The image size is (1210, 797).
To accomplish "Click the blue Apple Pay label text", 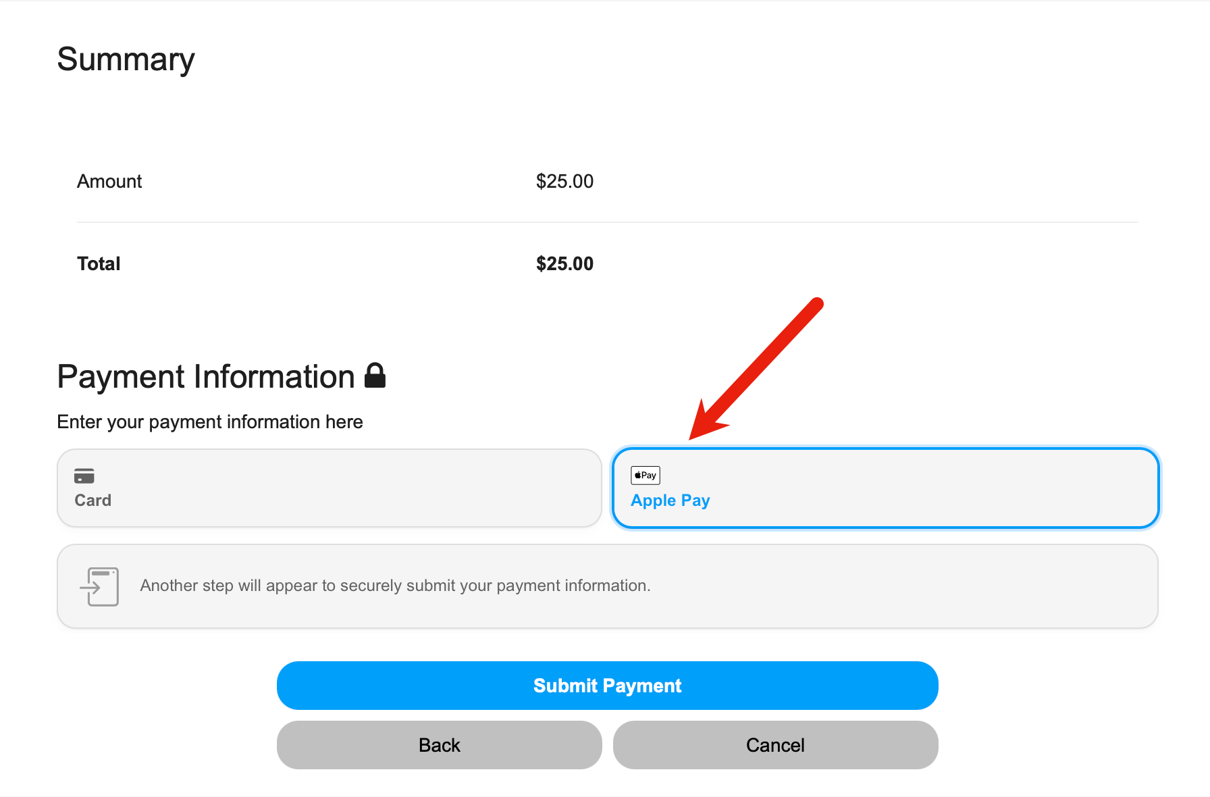I will (670, 500).
